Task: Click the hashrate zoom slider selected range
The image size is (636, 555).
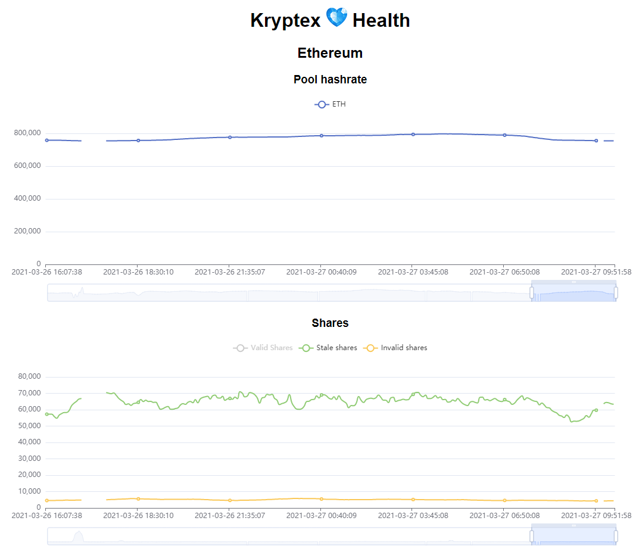Action: click(573, 293)
